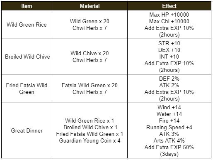Click Guardian Young Coin x 4 text
The height and width of the screenshot is (160, 213).
[x=90, y=140]
